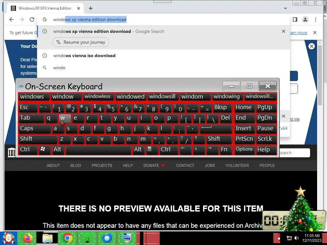Click the Tab key on On-Screen Keyboard

point(31,118)
